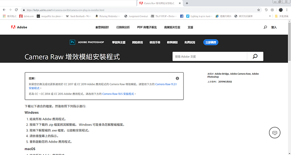
Task: Open the Chrome profile avatar
Action: [281, 10]
